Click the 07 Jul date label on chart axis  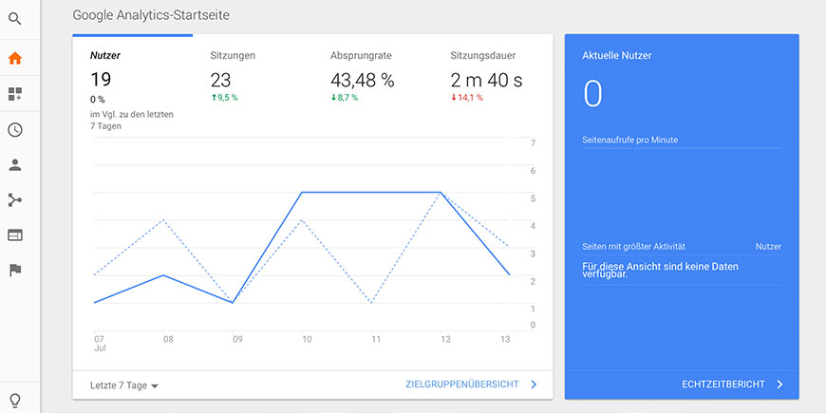coord(99,344)
